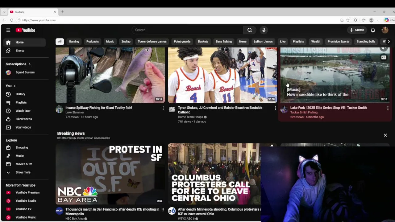Image resolution: width=395 pixels, height=222 pixels.
Task: Open Squad Busters subscription channel
Action: click(x=25, y=72)
